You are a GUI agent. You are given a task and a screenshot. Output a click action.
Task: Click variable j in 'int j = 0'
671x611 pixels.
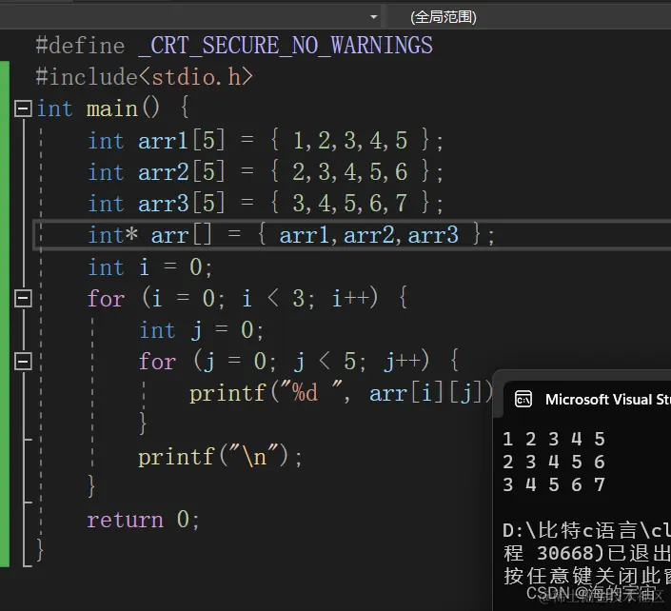[196, 330]
